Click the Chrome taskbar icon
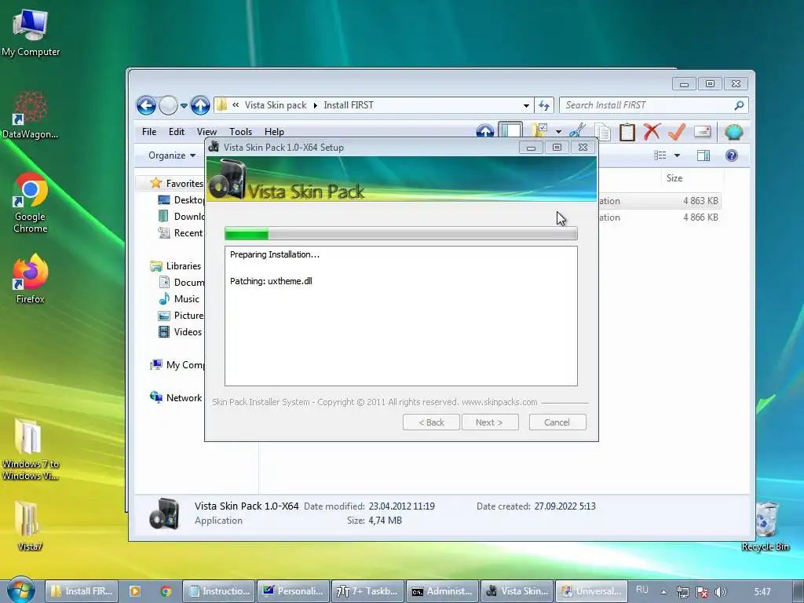Screen dimensions: 804x603 [x=166, y=591]
